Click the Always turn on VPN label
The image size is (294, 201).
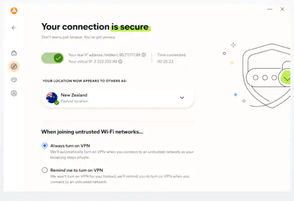click(x=70, y=146)
